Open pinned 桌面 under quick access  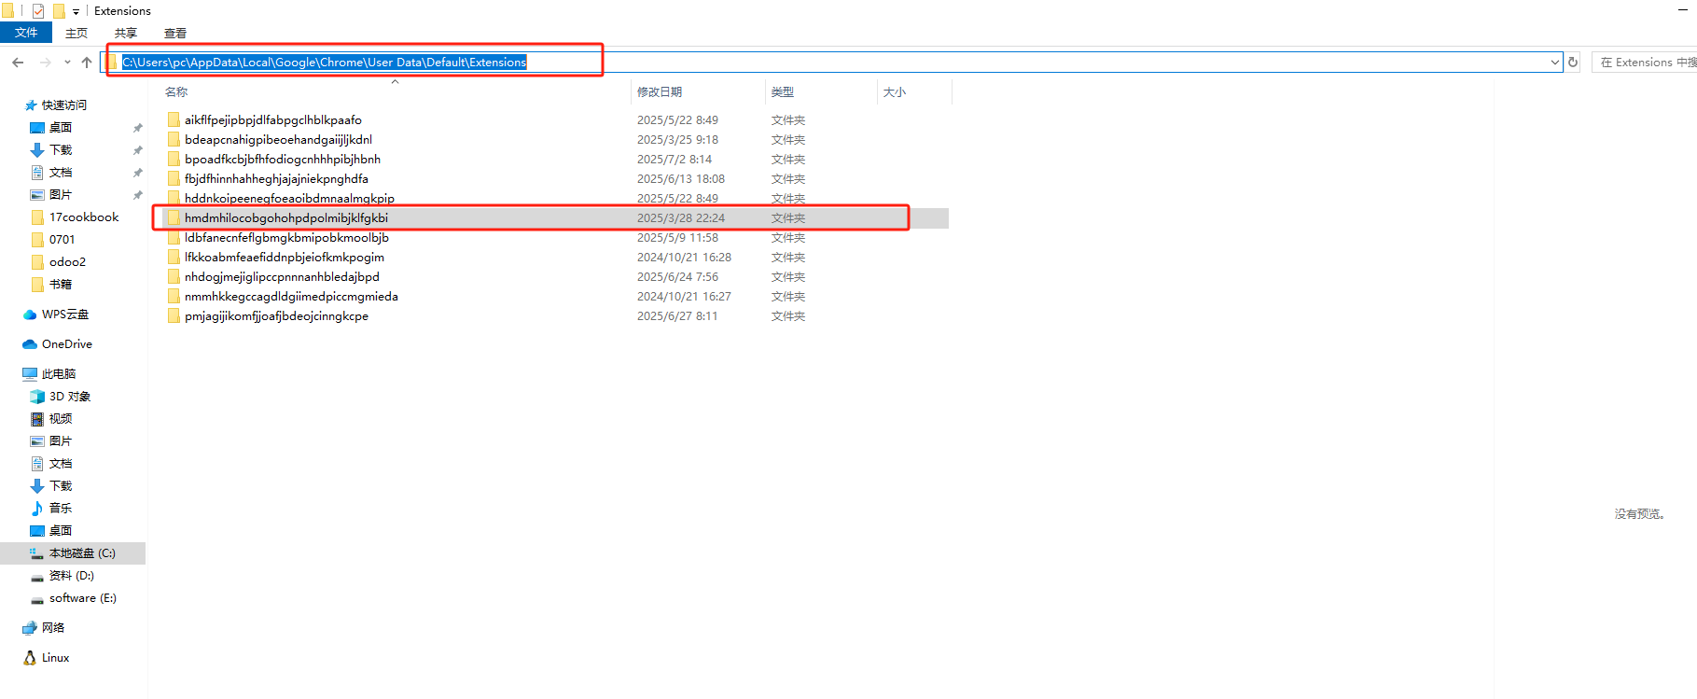pos(61,128)
